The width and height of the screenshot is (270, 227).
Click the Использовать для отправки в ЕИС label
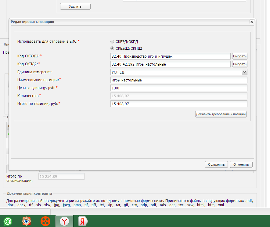pos(48,41)
